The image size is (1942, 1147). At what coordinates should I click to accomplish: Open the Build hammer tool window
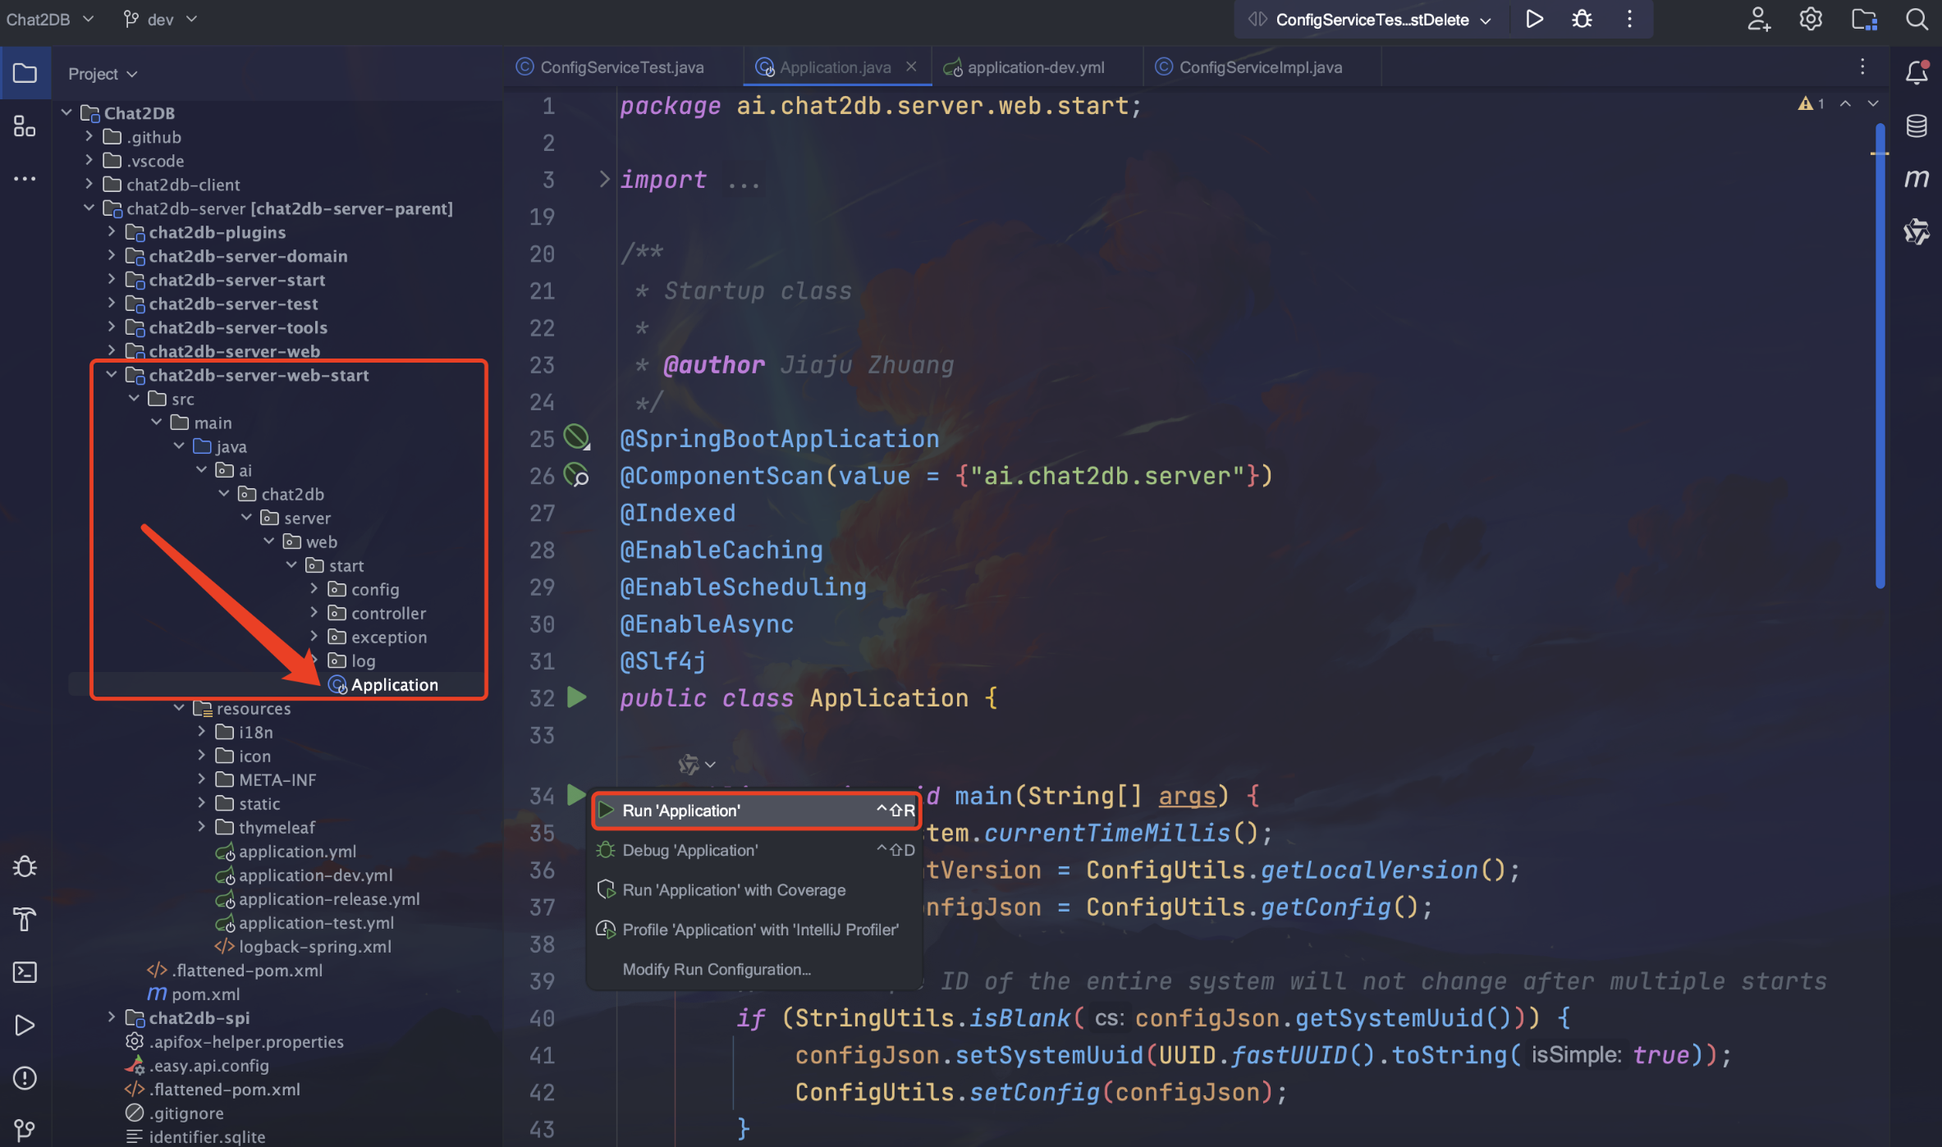coord(25,919)
